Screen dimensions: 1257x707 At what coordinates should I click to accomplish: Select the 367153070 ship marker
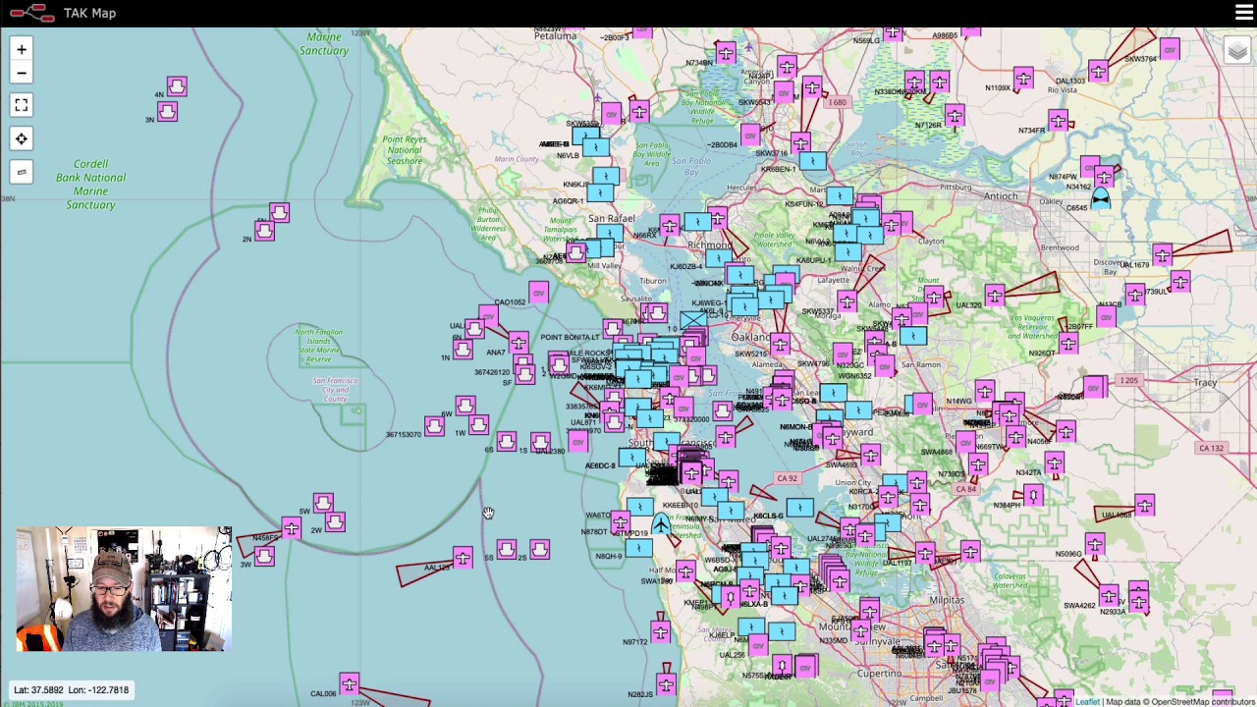[x=434, y=427]
